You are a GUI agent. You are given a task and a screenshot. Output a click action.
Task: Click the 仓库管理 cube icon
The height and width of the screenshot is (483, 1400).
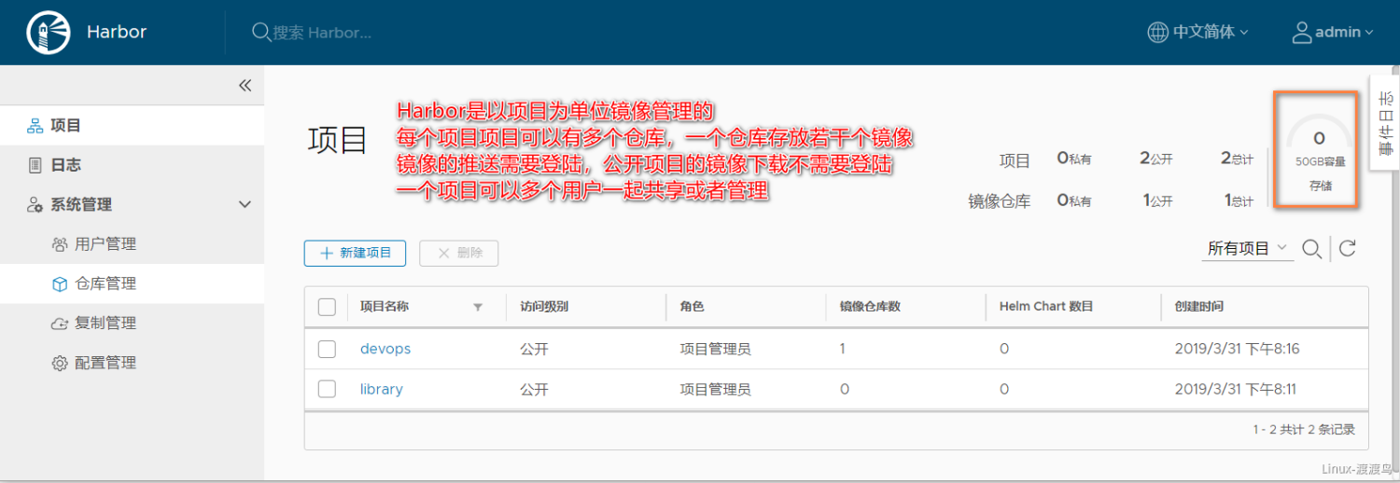(x=59, y=283)
